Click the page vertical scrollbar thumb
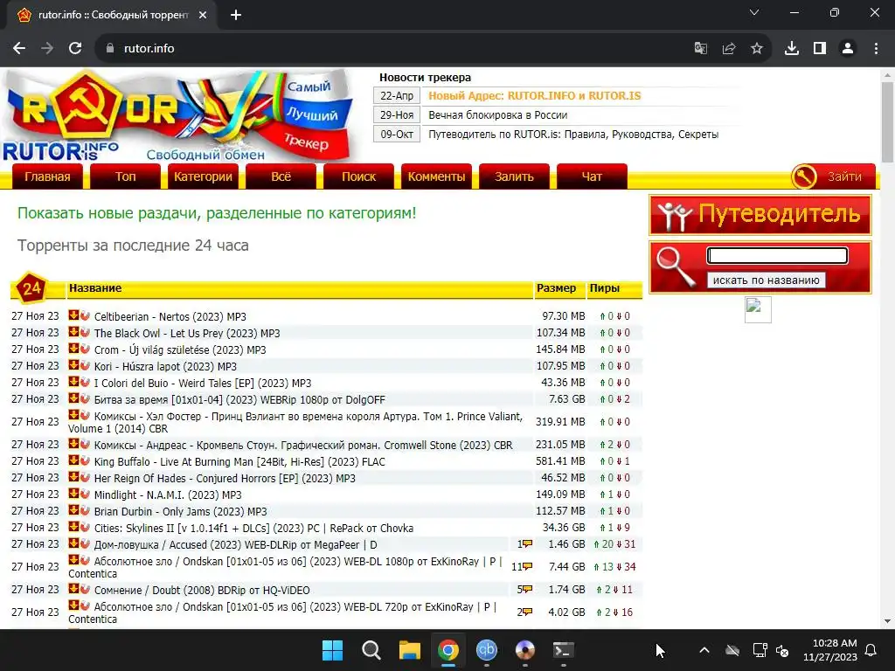The width and height of the screenshot is (895, 671). (888, 121)
